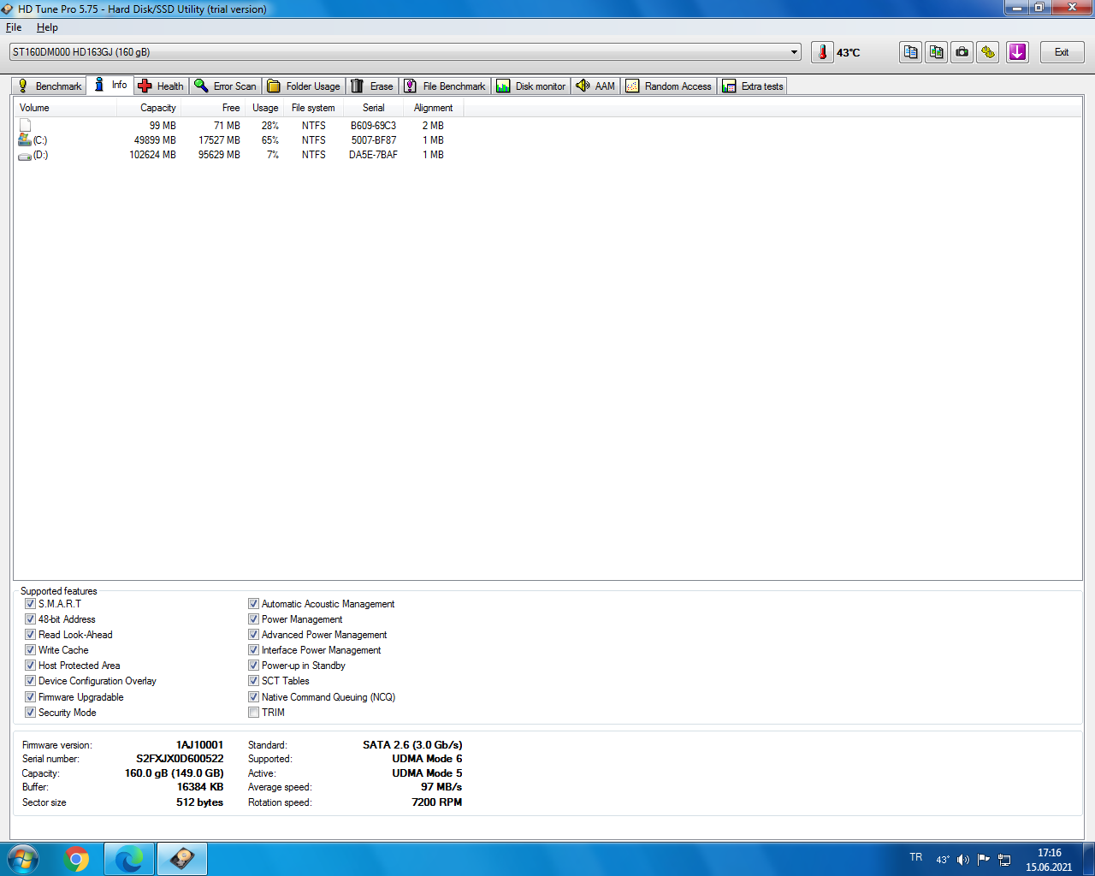This screenshot has width=1095, height=876.
Task: Toggle the SCT Tables checkbox
Action: pyautogui.click(x=253, y=681)
